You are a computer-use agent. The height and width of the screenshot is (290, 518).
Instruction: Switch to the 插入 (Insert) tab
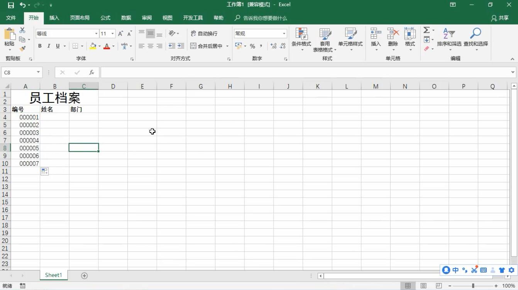pyautogui.click(x=54, y=18)
